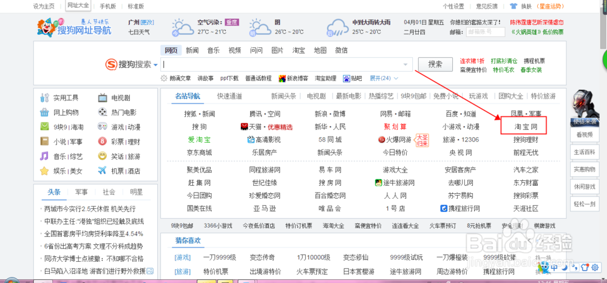The width and height of the screenshot is (607, 283).
Task: Switch to the 军事 news tab
Action: (81, 192)
